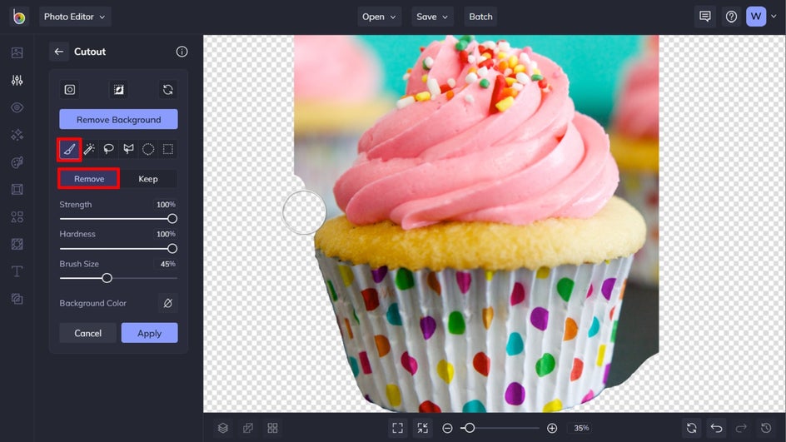The height and width of the screenshot is (442, 786).
Task: Open the Effects sparkle sidebar icon
Action: click(x=17, y=135)
